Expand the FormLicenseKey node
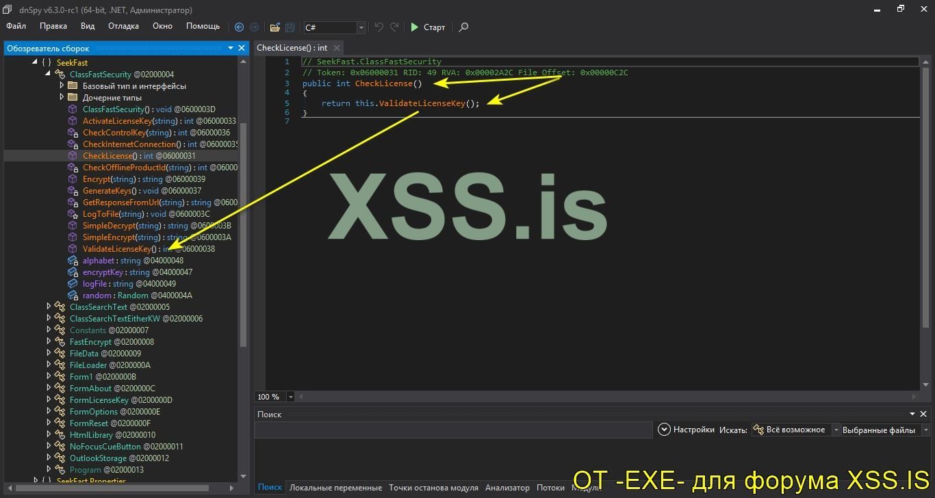 coord(48,400)
